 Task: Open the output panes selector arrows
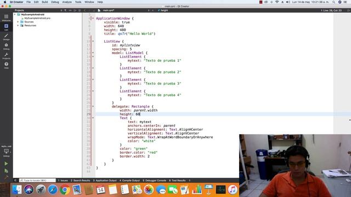pos(190,181)
